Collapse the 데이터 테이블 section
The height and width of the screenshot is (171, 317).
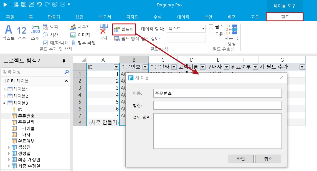tap(66, 81)
